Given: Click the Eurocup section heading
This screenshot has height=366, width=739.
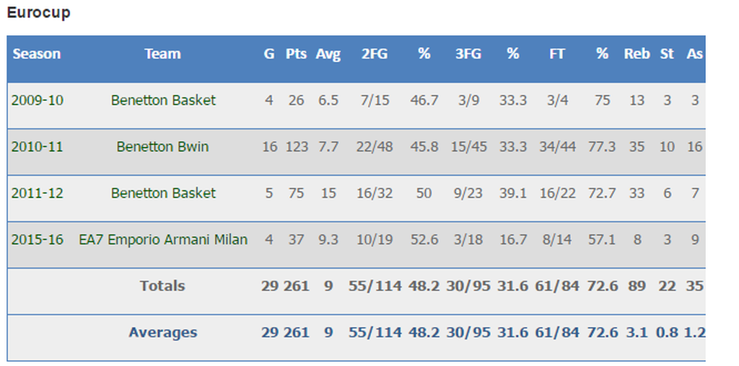Looking at the screenshot, I should point(39,12).
